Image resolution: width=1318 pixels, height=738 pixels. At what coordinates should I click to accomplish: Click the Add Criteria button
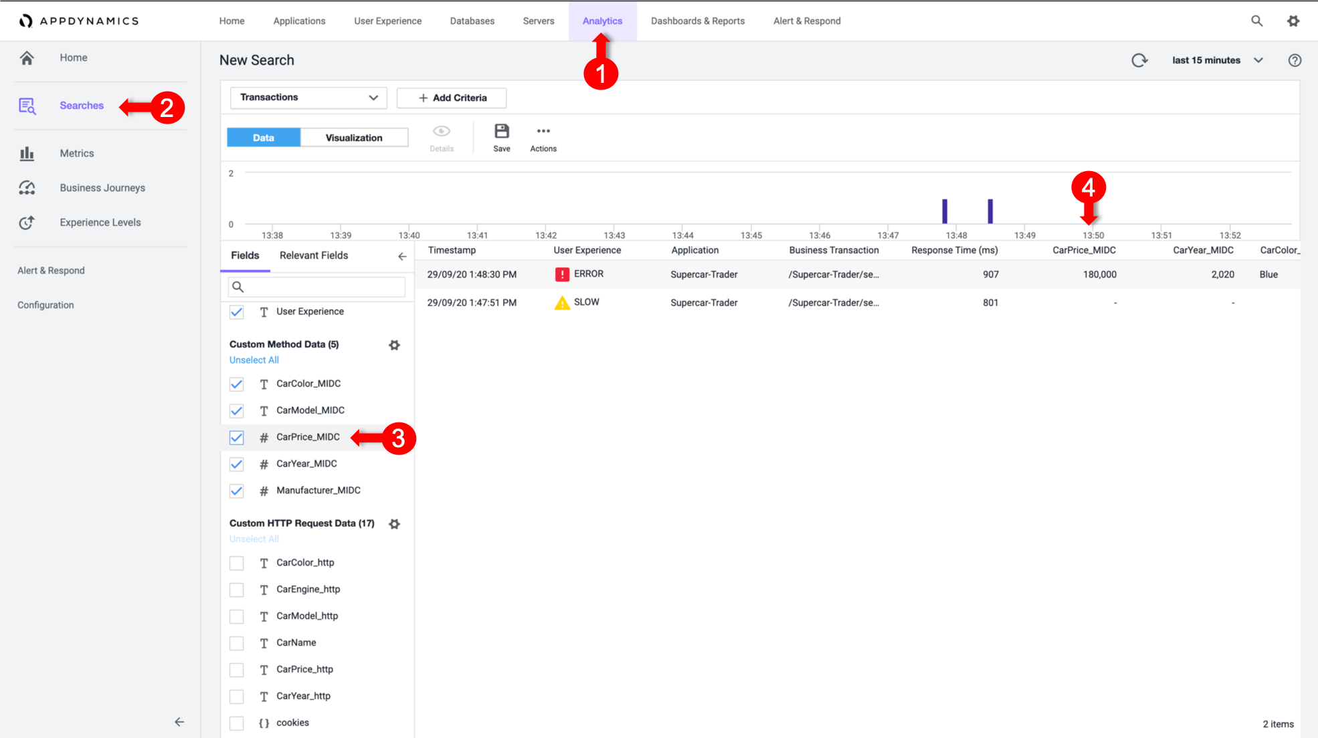(x=452, y=98)
